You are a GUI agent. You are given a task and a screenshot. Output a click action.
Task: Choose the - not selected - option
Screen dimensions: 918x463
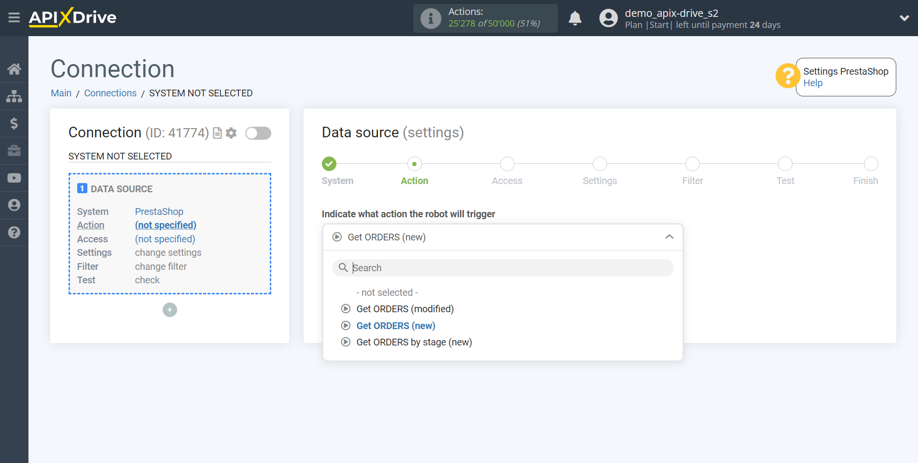point(387,292)
